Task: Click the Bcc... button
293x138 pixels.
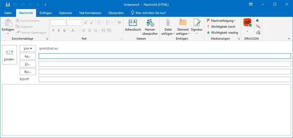Action: tap(28, 72)
